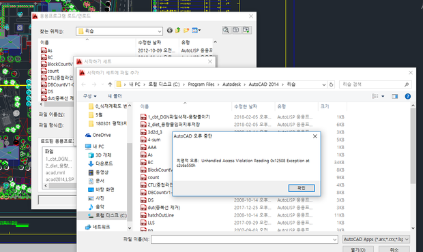This screenshot has width=423, height=252.
Task: Select 2_diet_용량줄임퍼지후저장 file
Action: pyautogui.click(x=171, y=125)
